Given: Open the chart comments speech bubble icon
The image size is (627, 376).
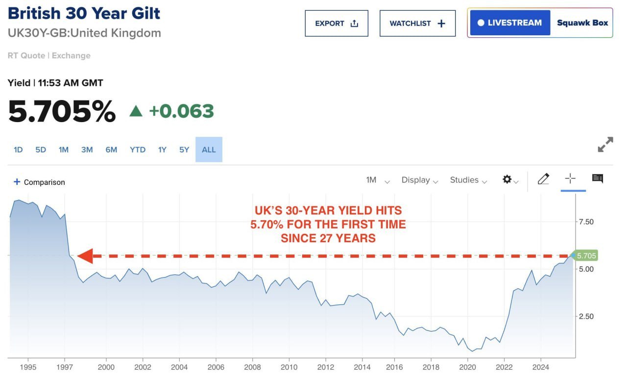Looking at the screenshot, I should [x=597, y=178].
